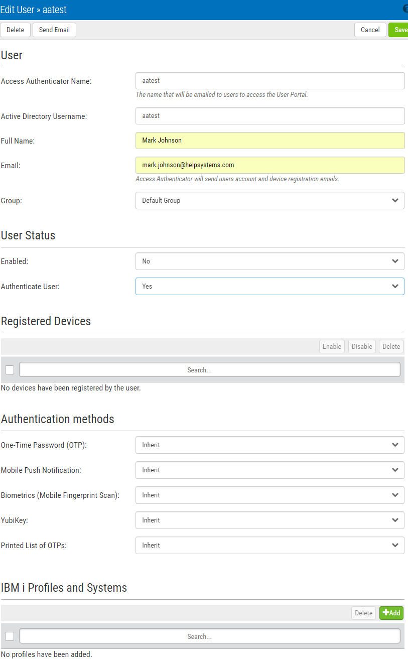Click the Full Name input field
The width and height of the screenshot is (408, 662).
click(269, 141)
